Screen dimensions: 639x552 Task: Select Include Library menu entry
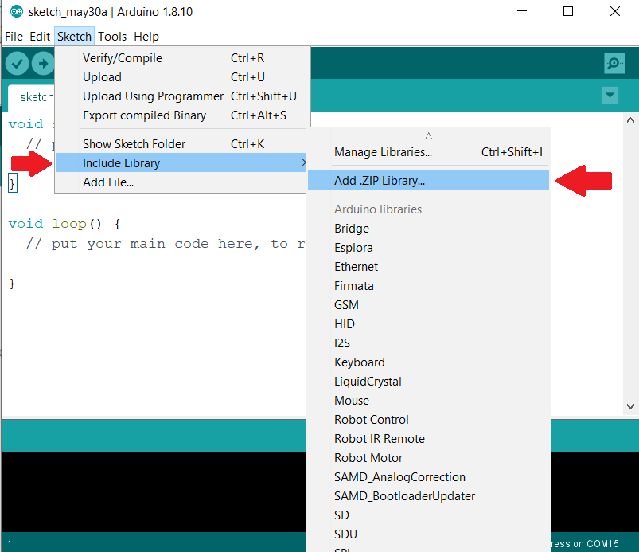(x=182, y=162)
